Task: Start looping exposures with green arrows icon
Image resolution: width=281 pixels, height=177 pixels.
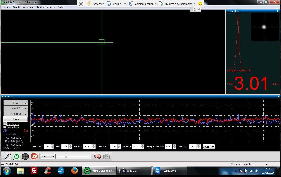Action: tap(17, 156)
